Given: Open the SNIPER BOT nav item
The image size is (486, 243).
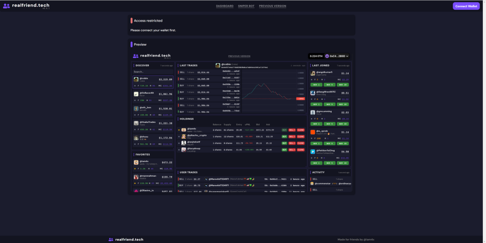Looking at the screenshot, I should (246, 6).
